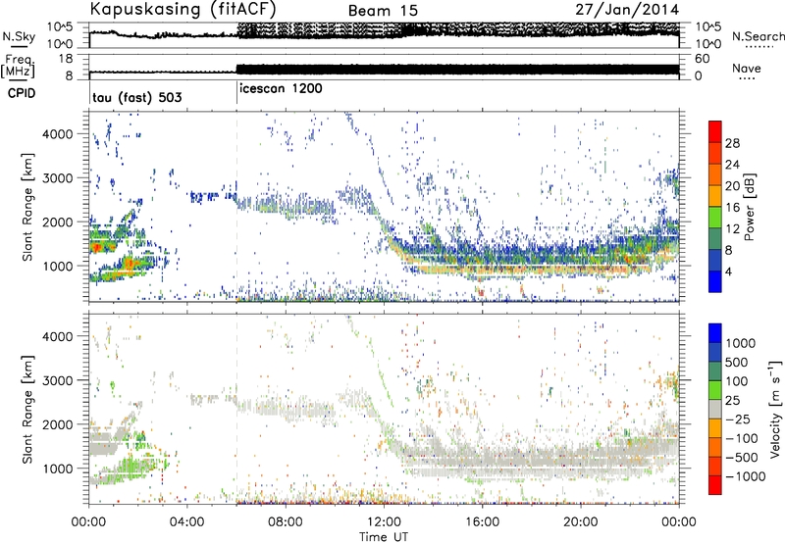Click the 'N.Search' legend label

tap(759, 36)
